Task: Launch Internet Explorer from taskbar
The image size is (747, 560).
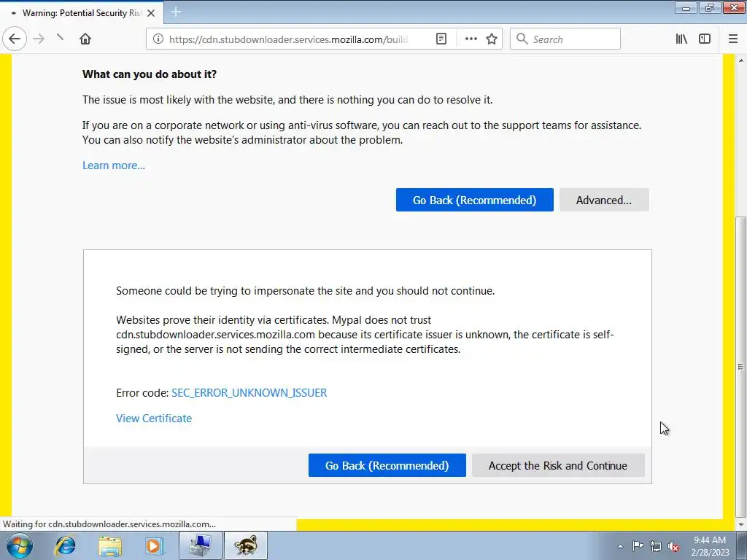Action: 65,545
